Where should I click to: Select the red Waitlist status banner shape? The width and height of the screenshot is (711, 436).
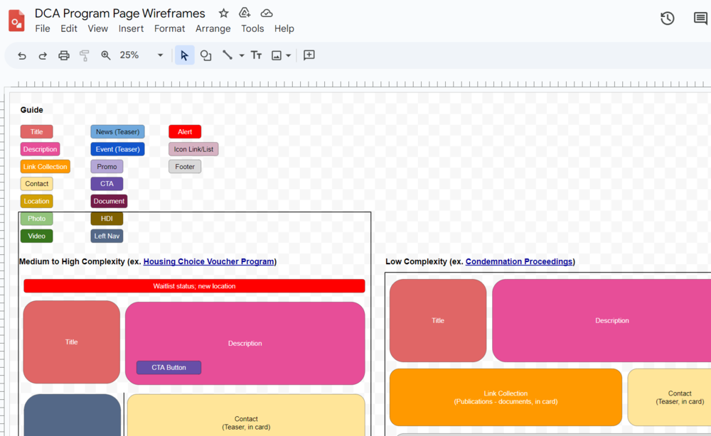(193, 285)
